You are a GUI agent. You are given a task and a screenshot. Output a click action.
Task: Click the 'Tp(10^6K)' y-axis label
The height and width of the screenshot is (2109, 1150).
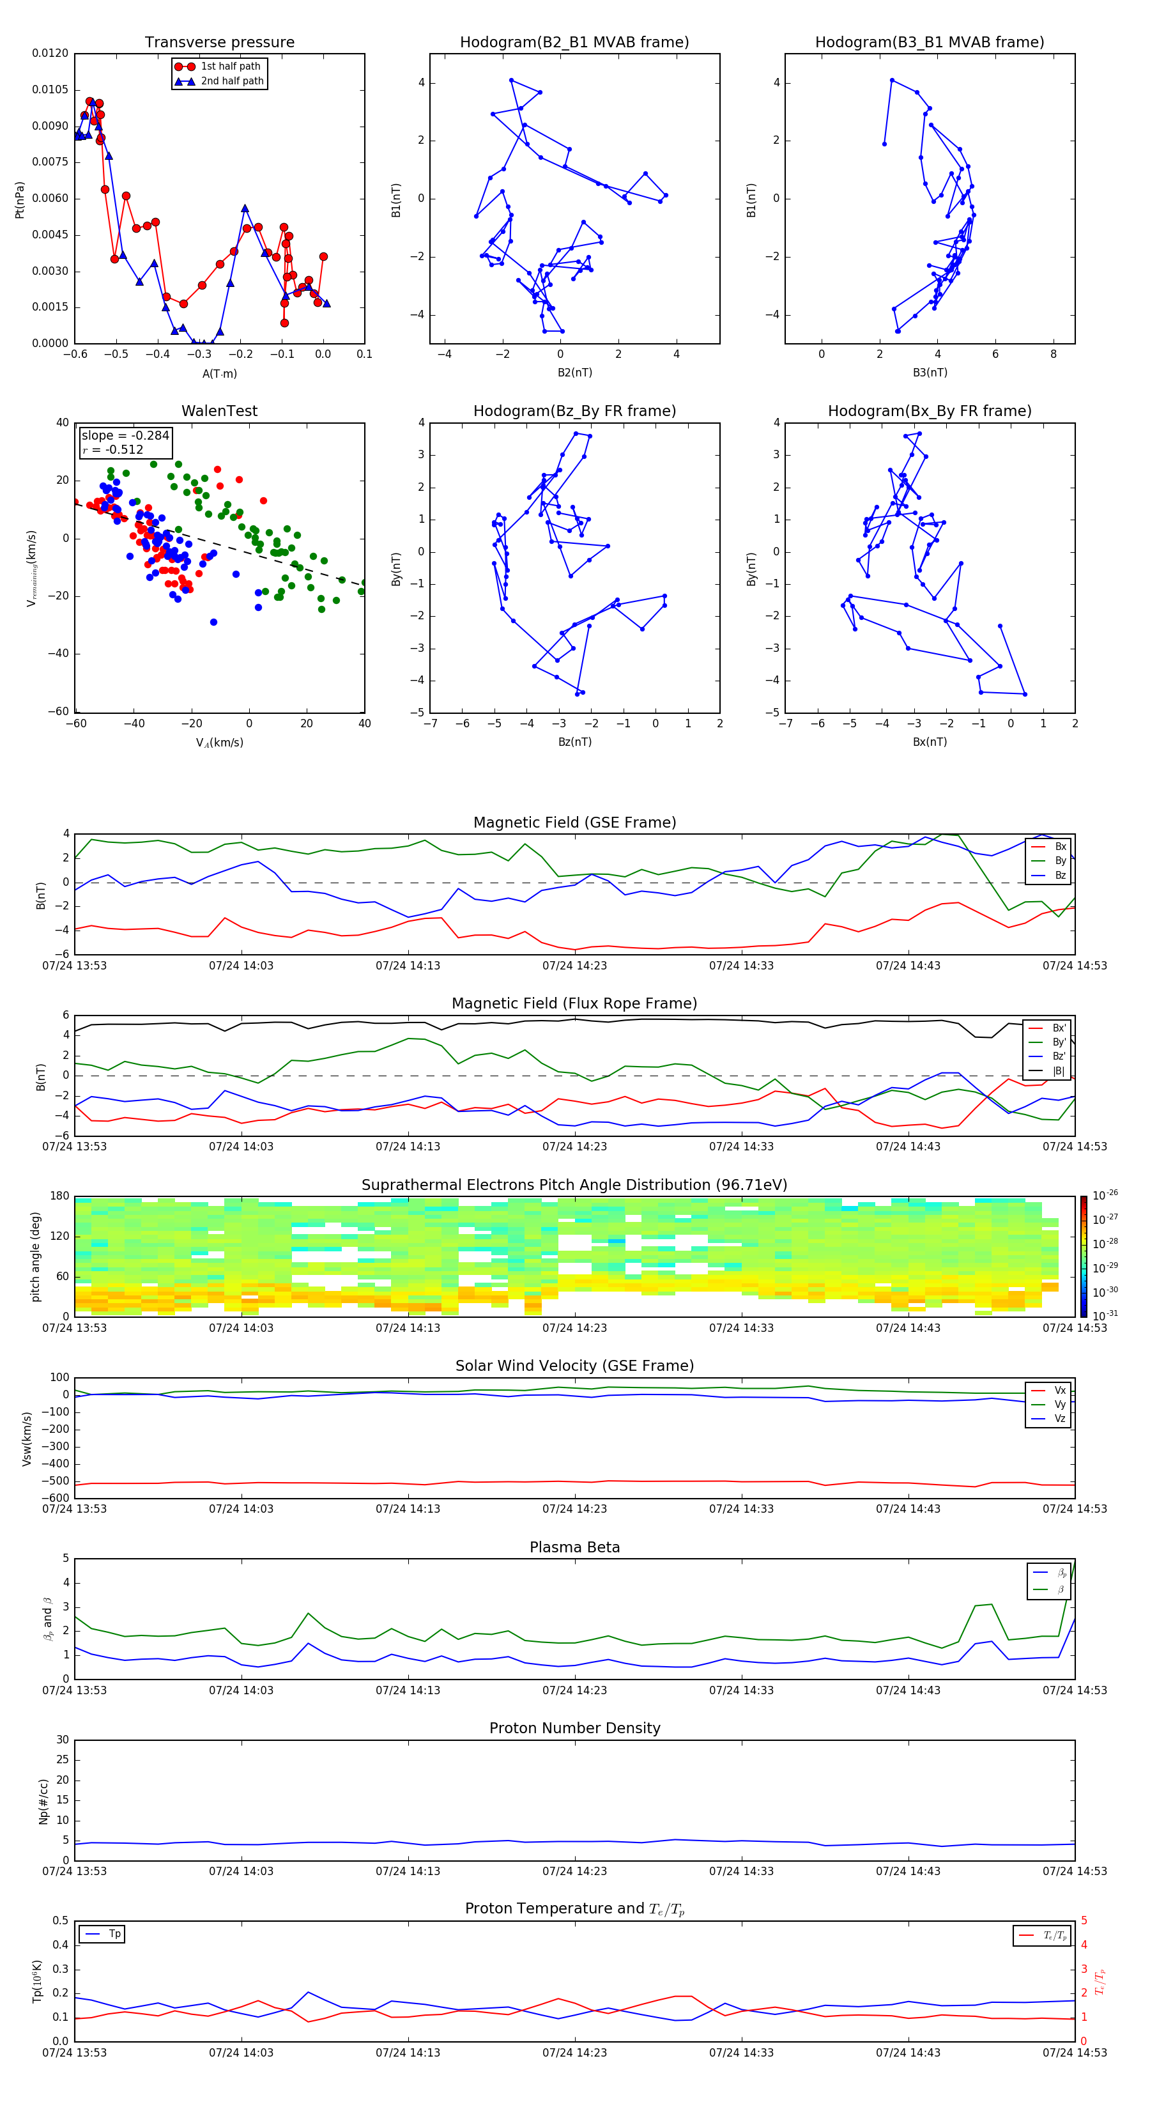pyautogui.click(x=37, y=1981)
